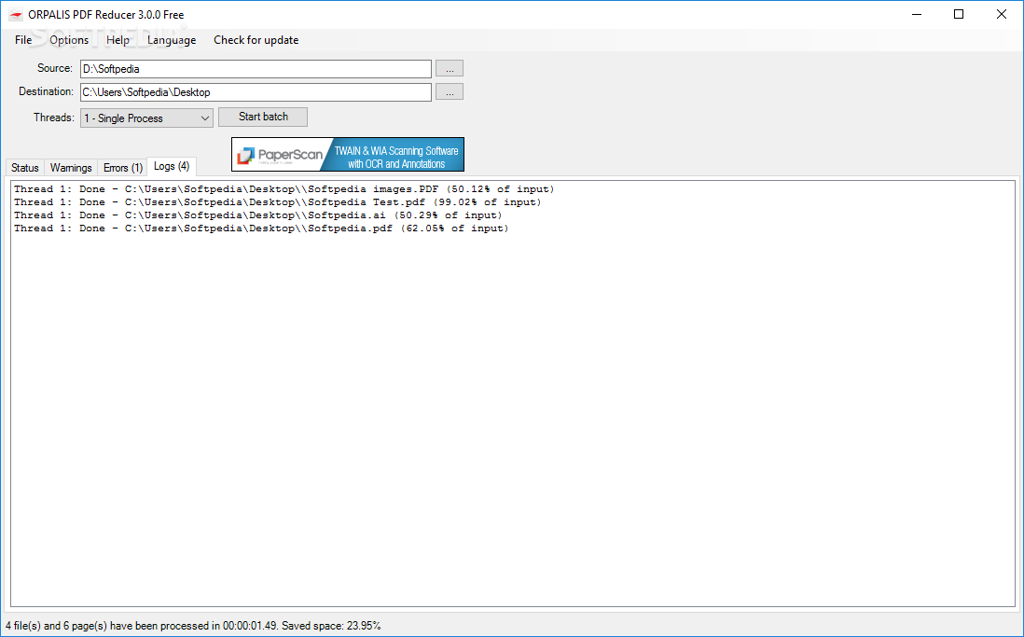1024x637 pixels.
Task: Open the Language menu
Action: click(x=172, y=40)
